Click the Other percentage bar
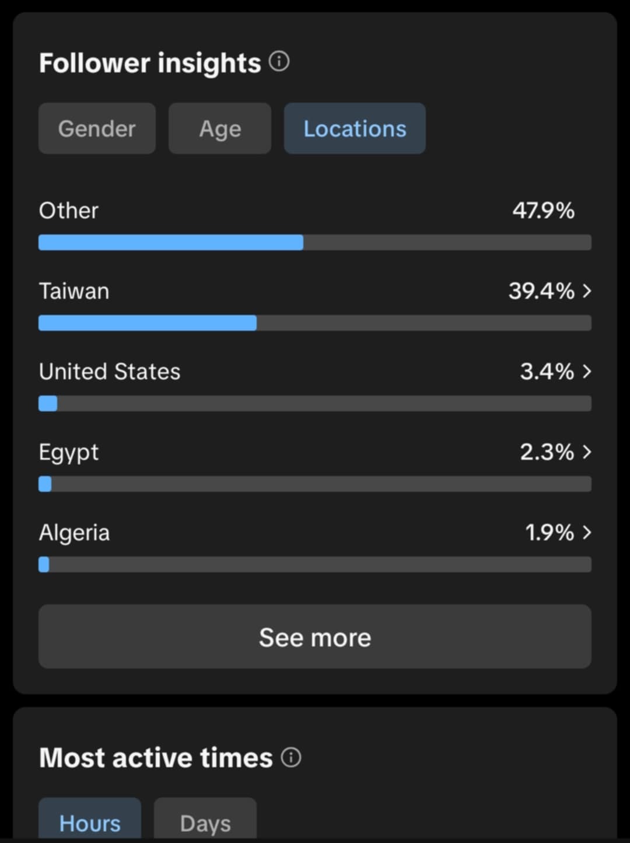This screenshot has height=843, width=630. click(315, 243)
